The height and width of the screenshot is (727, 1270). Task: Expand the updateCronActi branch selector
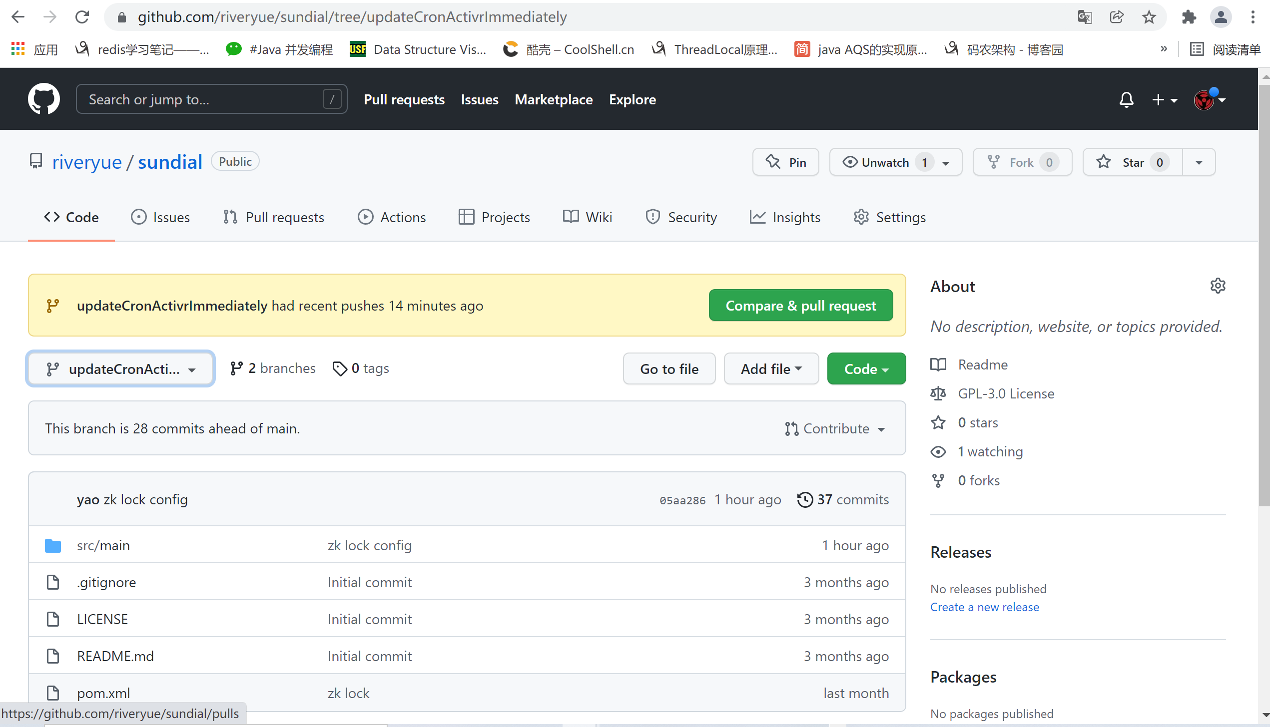121,368
